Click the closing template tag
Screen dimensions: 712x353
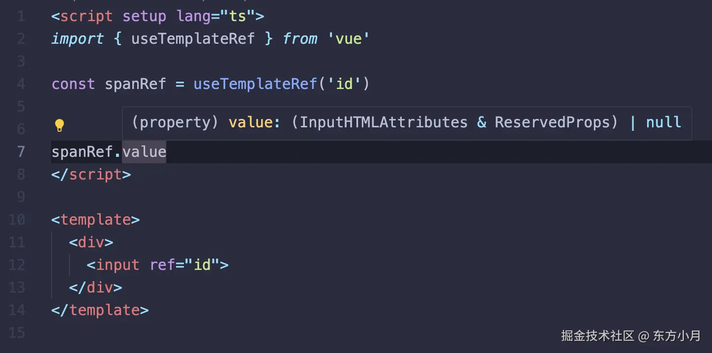tap(100, 310)
